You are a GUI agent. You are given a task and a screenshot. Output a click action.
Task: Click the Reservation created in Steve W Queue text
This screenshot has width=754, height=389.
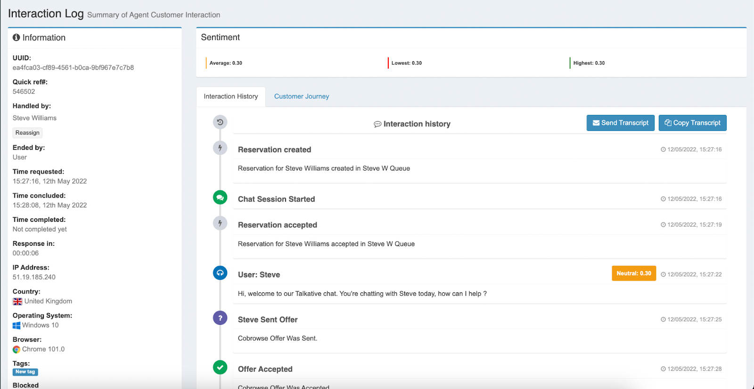324,169
